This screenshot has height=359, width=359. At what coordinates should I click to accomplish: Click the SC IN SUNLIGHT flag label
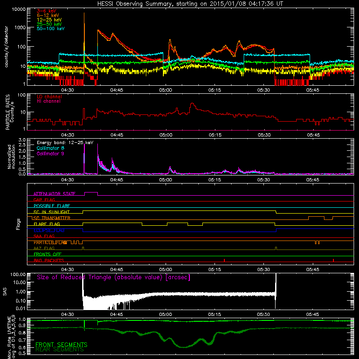click(x=52, y=212)
